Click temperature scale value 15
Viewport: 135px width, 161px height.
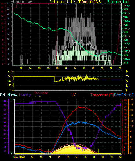point(125,127)
